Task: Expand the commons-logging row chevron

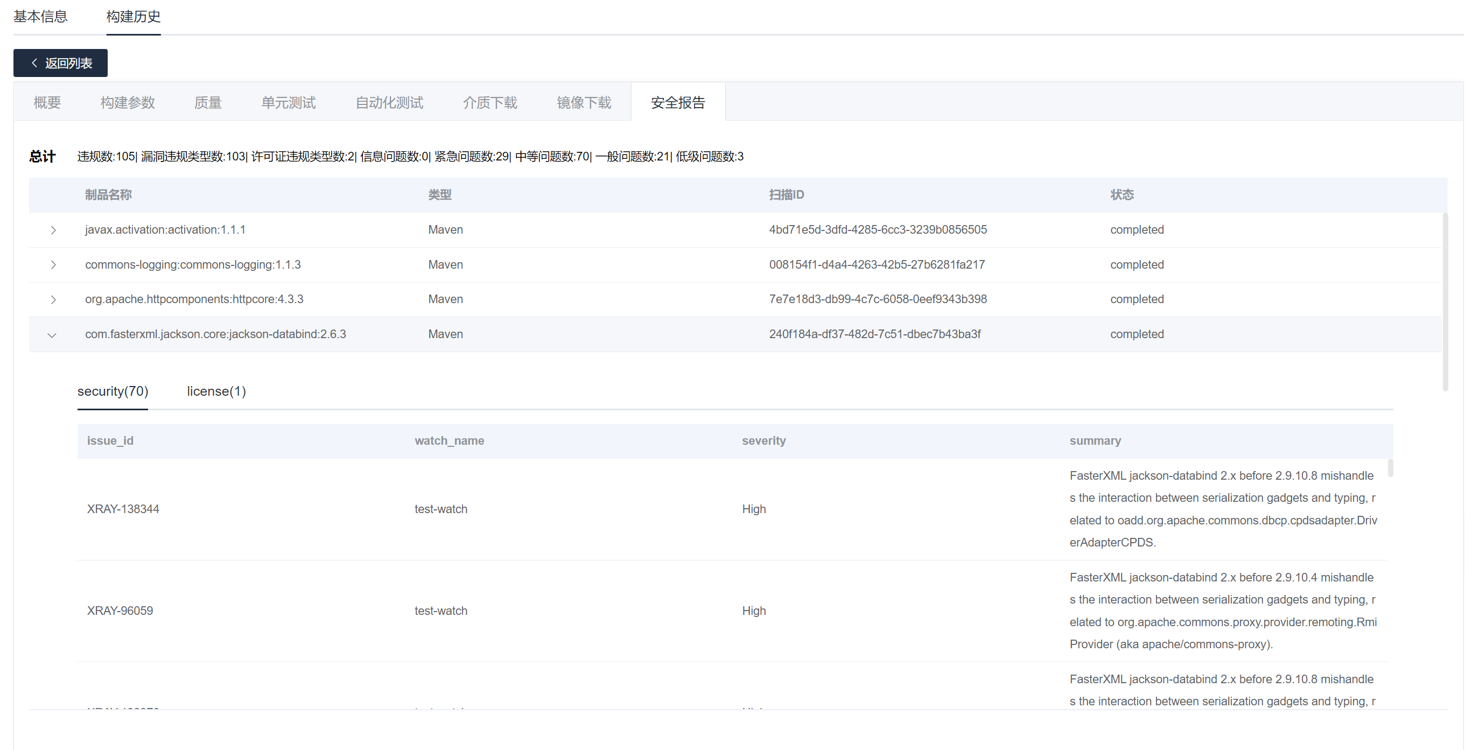Action: tap(53, 264)
